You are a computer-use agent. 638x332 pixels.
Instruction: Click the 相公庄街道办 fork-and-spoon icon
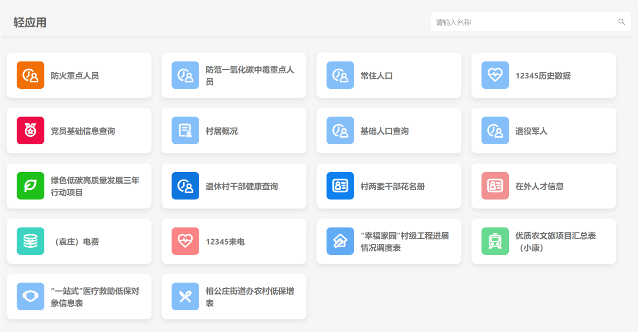pyautogui.click(x=185, y=296)
